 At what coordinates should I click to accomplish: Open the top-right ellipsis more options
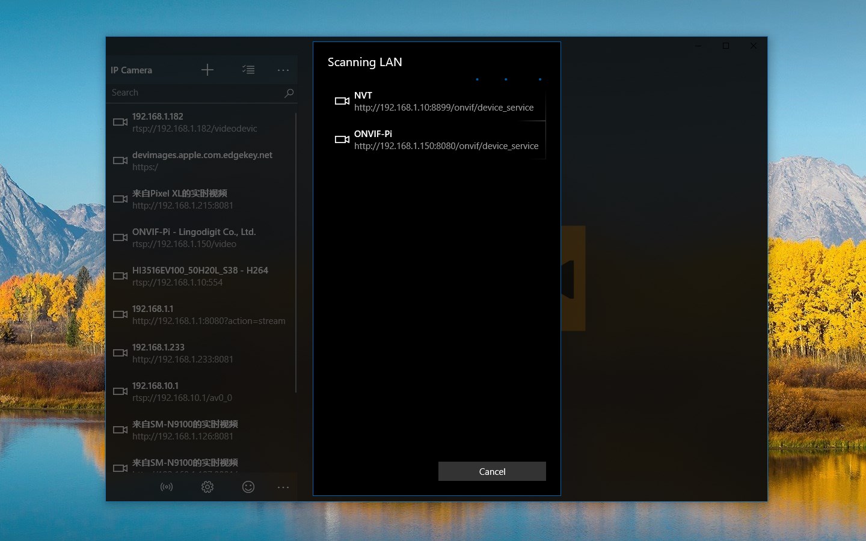coord(283,70)
